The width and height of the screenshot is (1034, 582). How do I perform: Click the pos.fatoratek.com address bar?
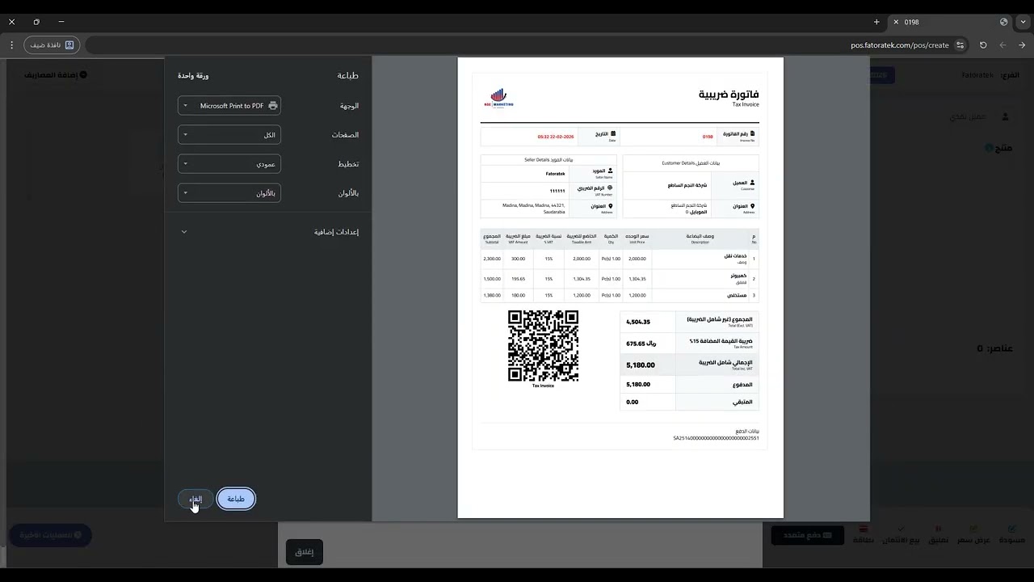(x=528, y=45)
